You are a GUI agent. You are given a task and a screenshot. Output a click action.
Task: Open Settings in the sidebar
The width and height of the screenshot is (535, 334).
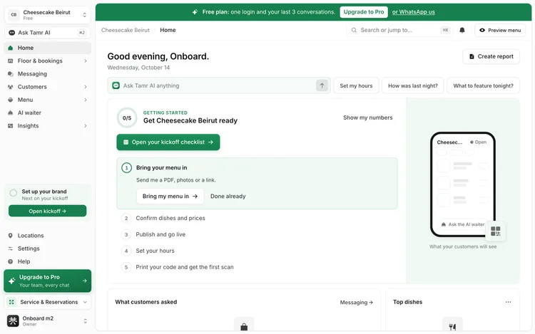(x=47, y=249)
